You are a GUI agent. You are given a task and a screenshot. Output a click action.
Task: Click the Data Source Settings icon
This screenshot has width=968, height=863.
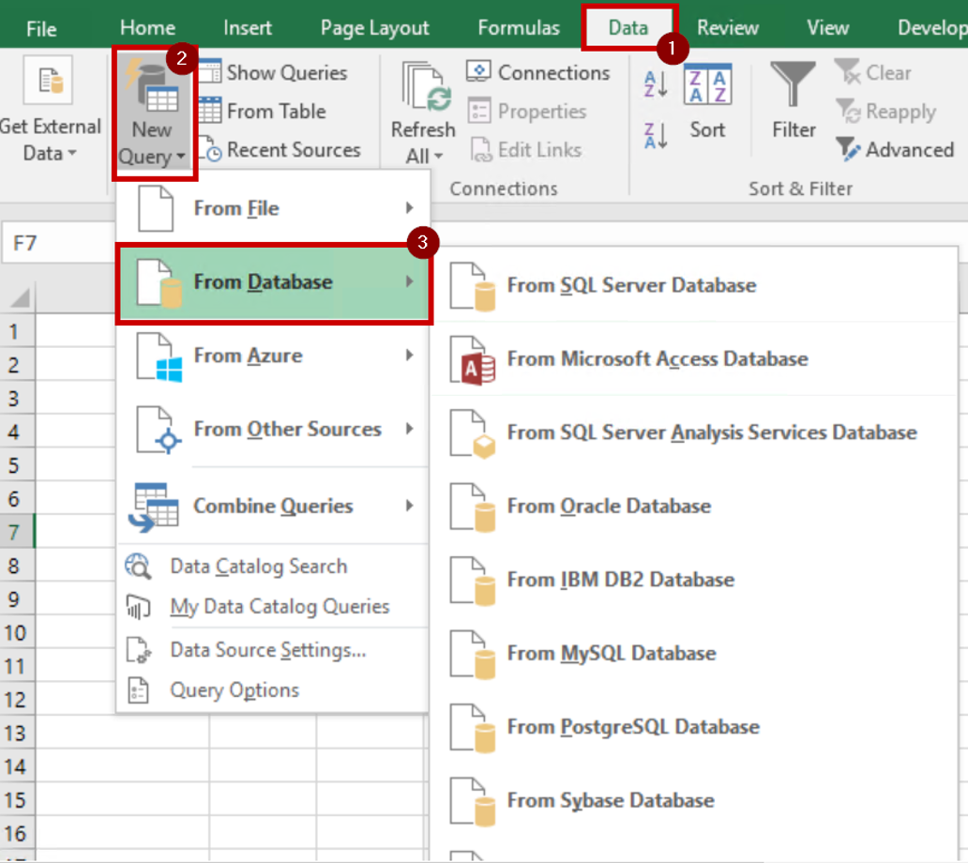pos(138,650)
